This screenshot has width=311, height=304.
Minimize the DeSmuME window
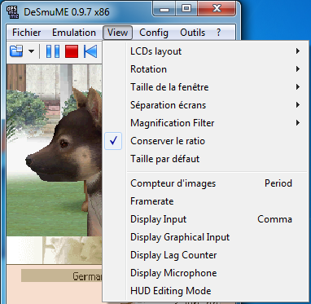tap(164, 9)
